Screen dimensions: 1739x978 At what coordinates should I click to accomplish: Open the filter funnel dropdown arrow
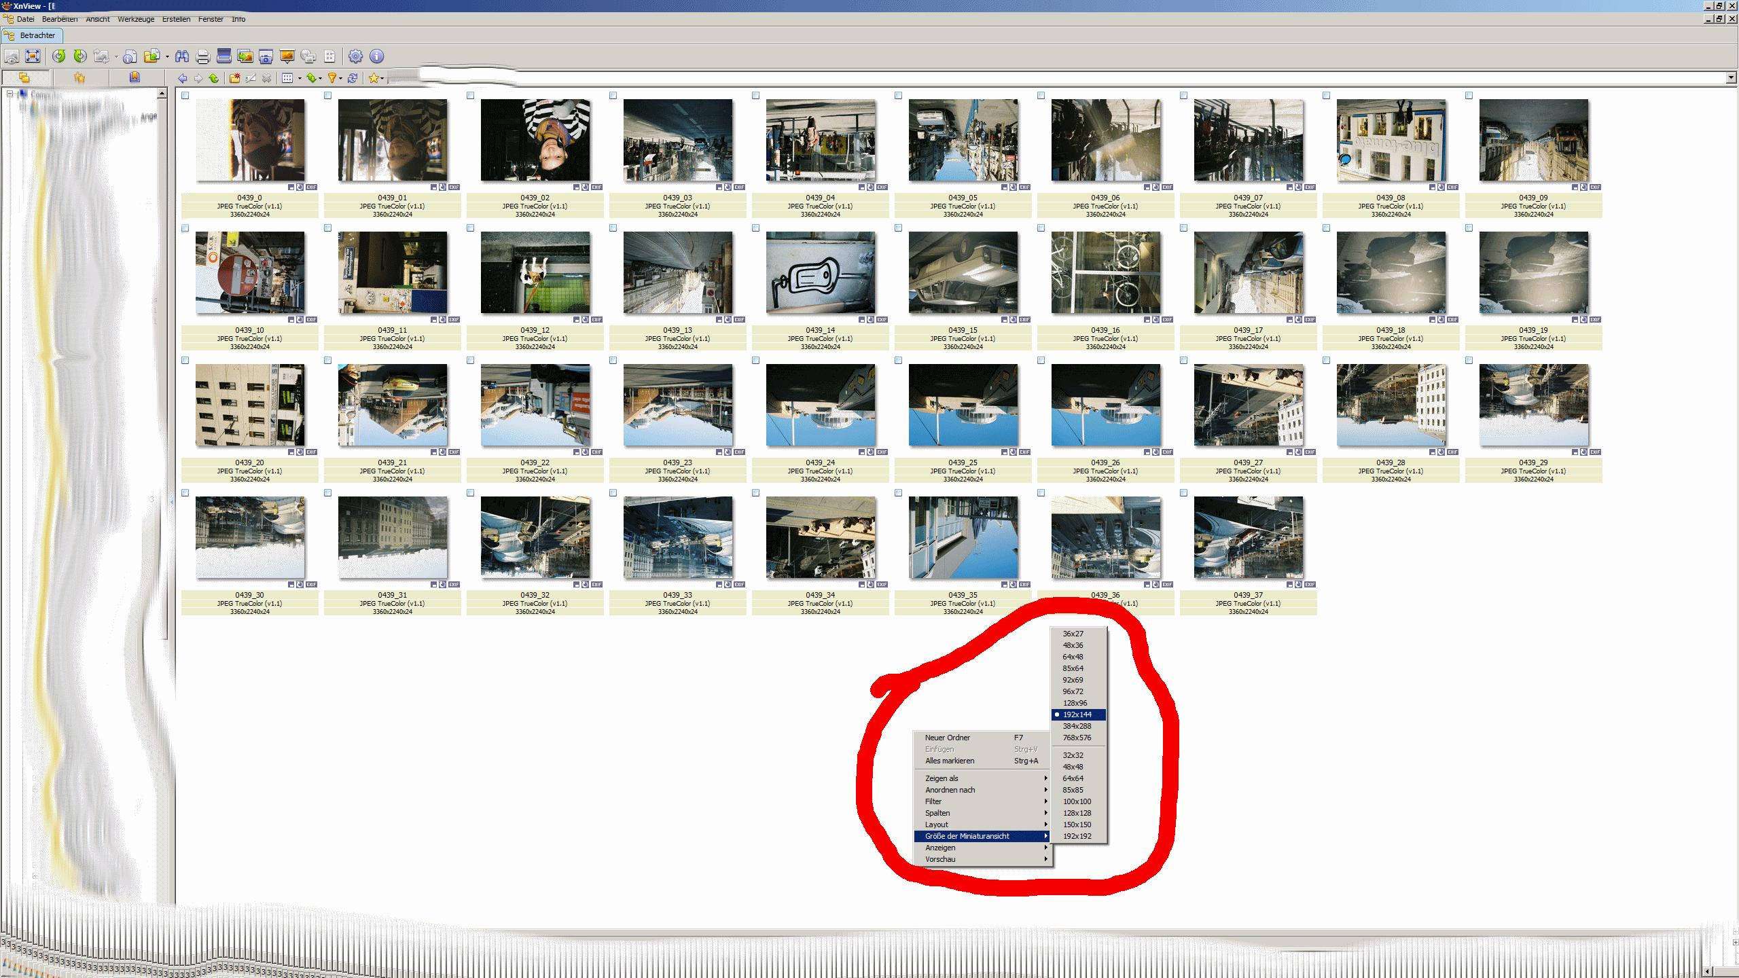[x=340, y=79]
